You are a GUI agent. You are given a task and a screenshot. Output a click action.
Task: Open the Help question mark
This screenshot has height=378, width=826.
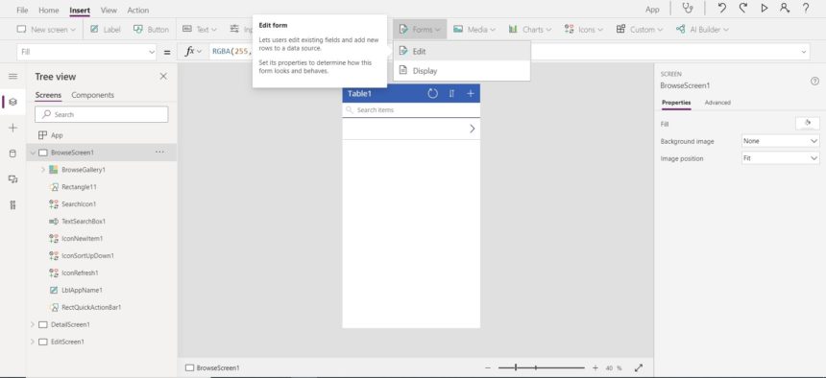coord(806,9)
